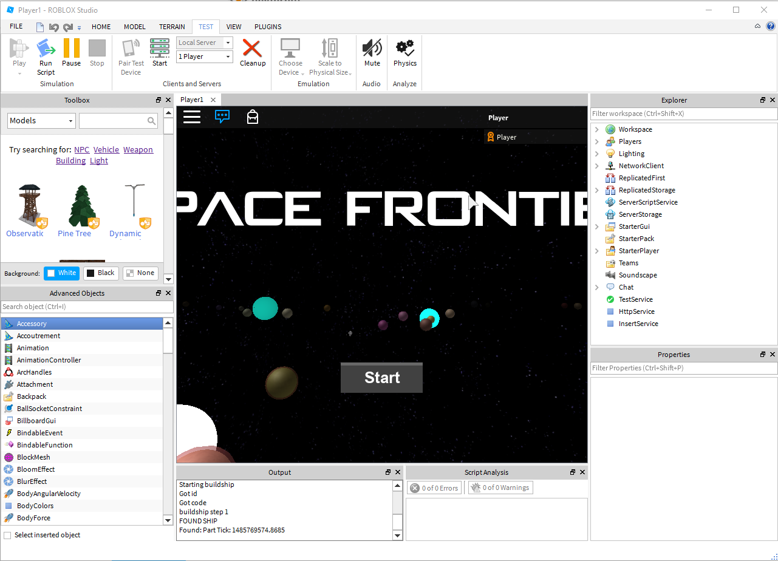Open the Studio help icon
Viewport: 778px width, 561px height.
click(x=771, y=26)
